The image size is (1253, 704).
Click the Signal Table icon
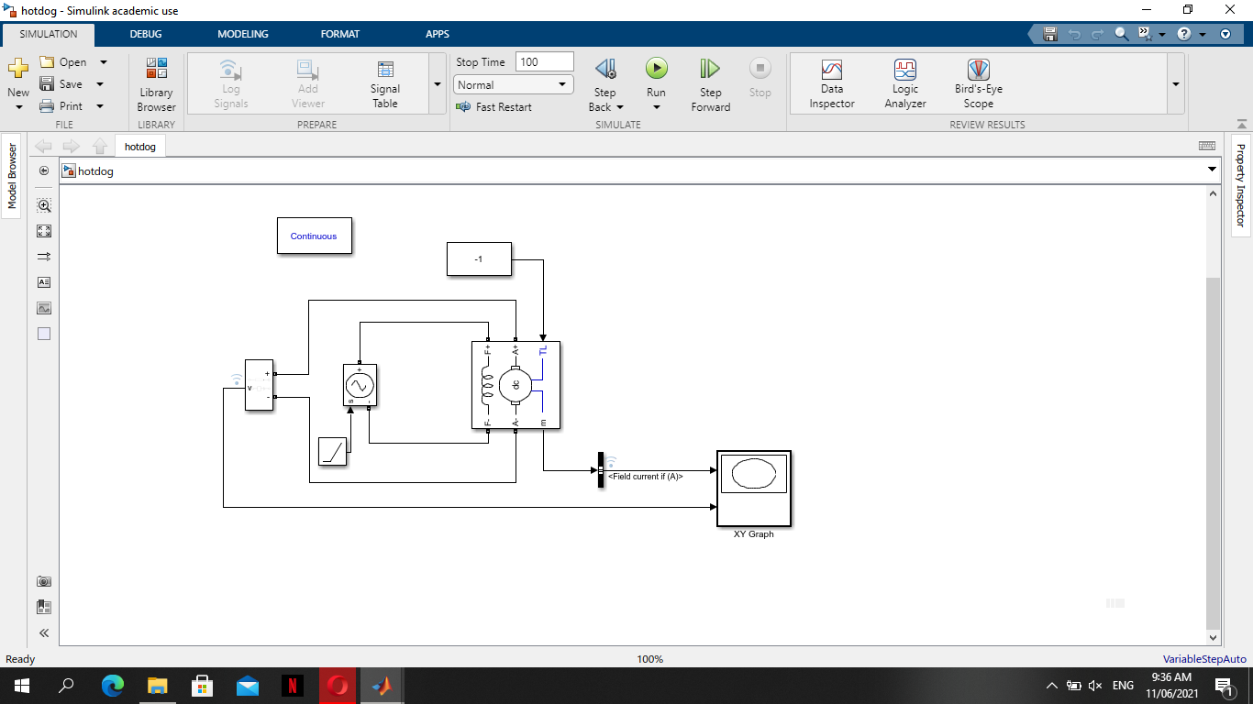[x=384, y=82]
